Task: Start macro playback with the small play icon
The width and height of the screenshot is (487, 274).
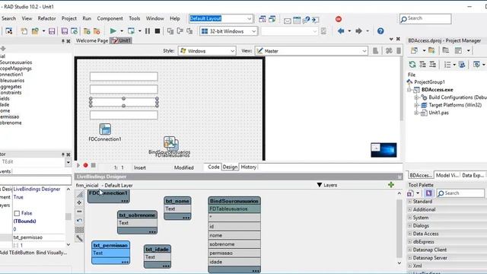Action: 78,165
